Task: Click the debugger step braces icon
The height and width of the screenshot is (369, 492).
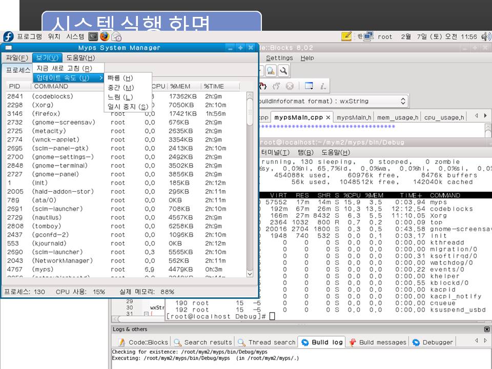Action: pos(263,86)
